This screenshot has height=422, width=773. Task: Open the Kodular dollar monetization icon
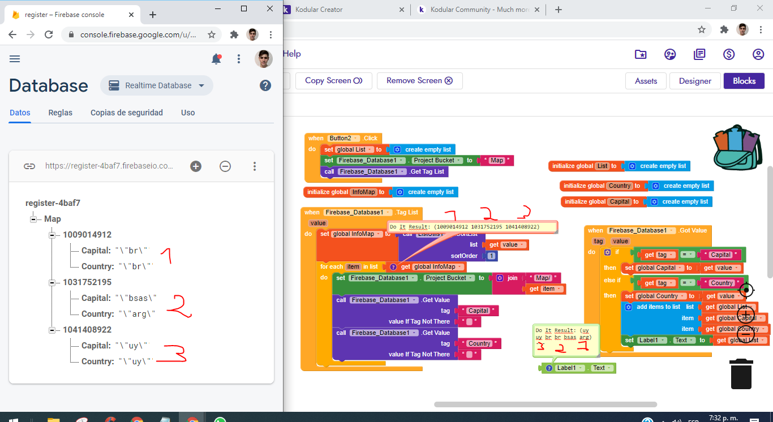(729, 54)
